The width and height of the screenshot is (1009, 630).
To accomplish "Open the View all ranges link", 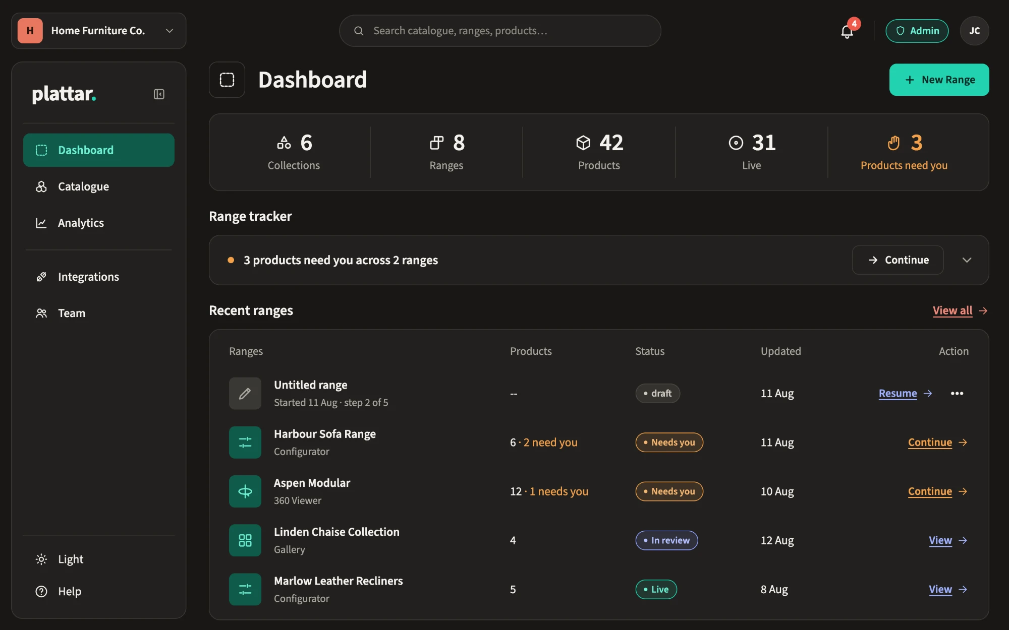I will [952, 310].
